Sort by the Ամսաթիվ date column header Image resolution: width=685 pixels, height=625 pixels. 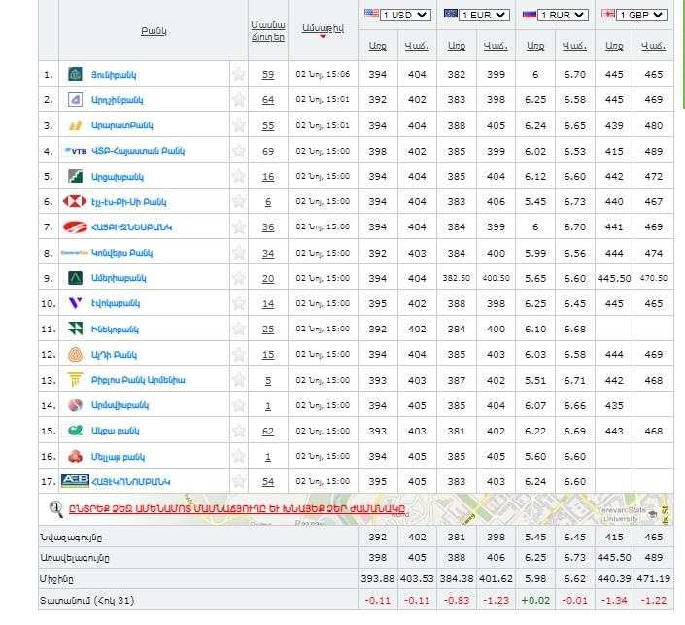point(323,29)
